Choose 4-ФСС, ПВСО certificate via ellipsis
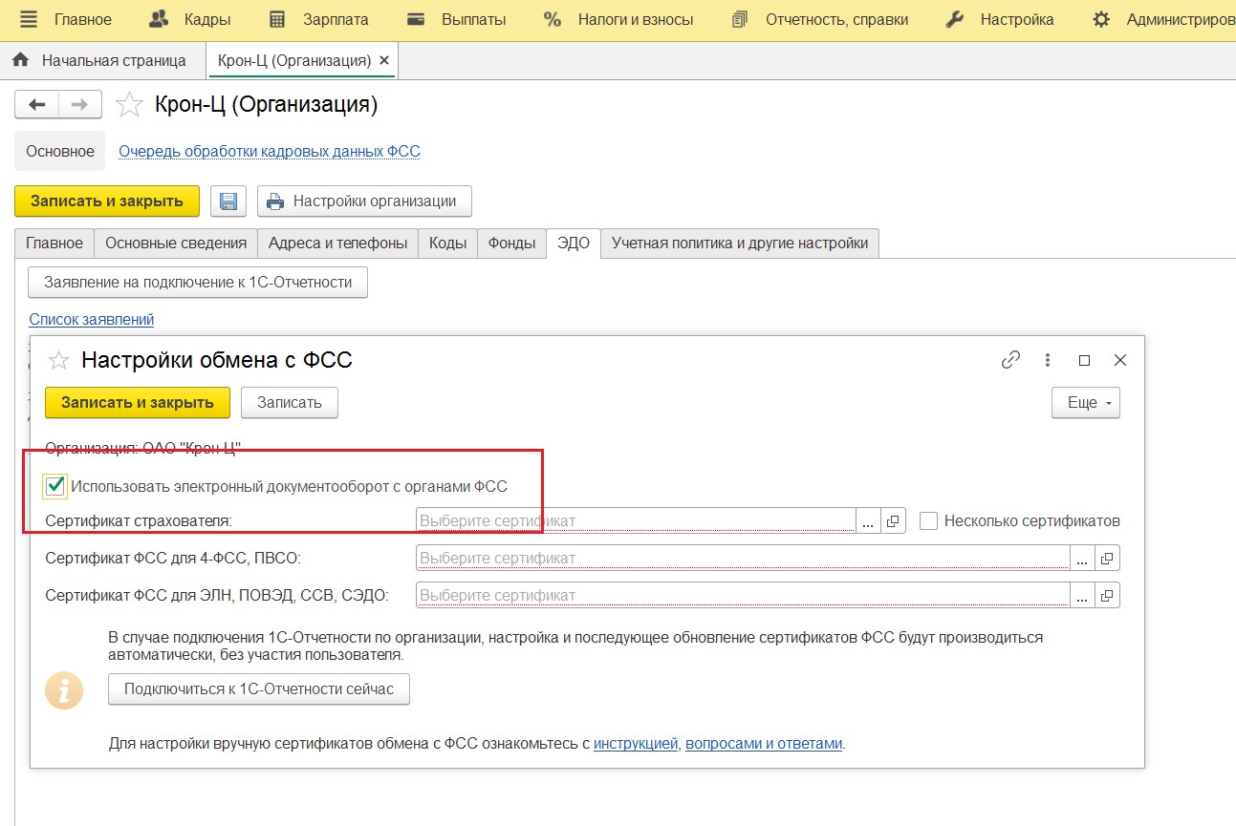The height and width of the screenshot is (826, 1236). [x=1082, y=558]
